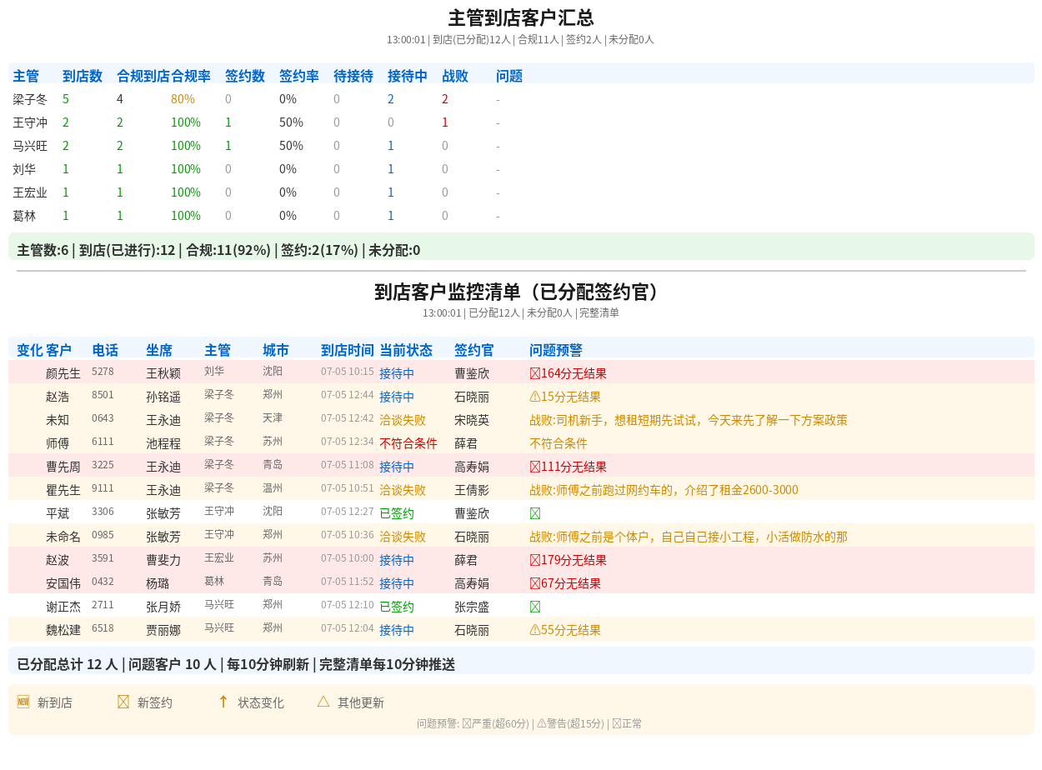
Task: Select 梁子冬 in the supervisor summary table
Action: coord(30,99)
